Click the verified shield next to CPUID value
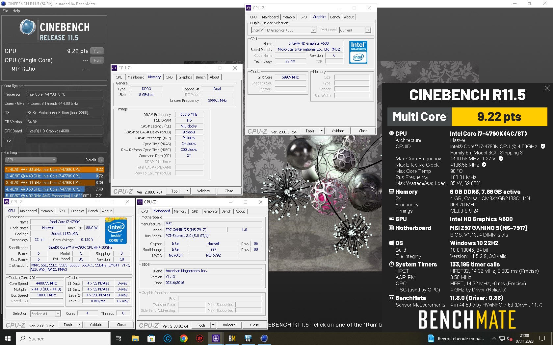Image resolution: width=553 pixels, height=345 pixels. coord(543,146)
